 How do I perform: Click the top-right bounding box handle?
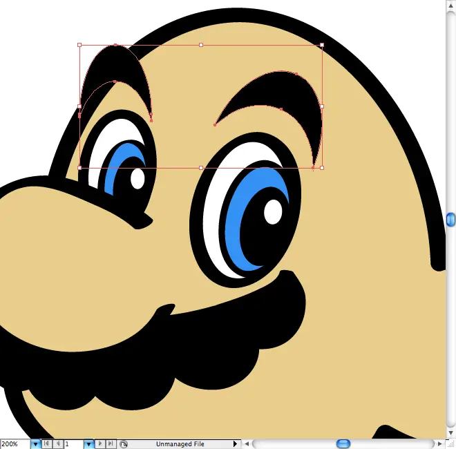(322, 45)
